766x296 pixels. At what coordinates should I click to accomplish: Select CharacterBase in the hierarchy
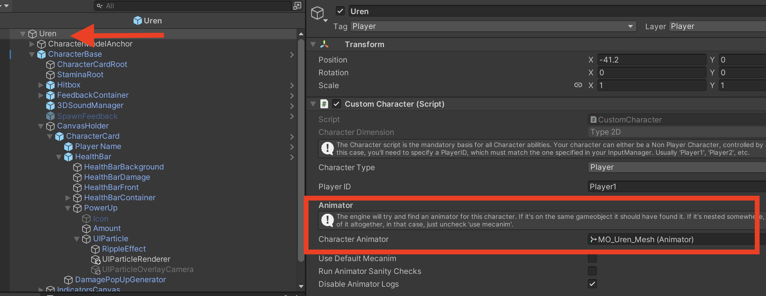coord(75,54)
